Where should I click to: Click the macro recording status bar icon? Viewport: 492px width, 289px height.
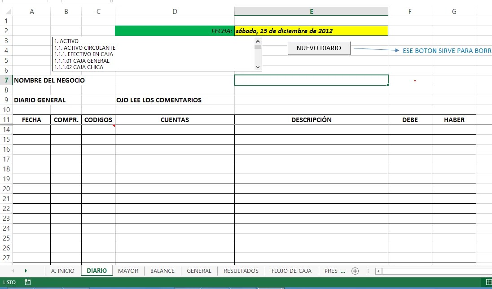(x=28, y=282)
